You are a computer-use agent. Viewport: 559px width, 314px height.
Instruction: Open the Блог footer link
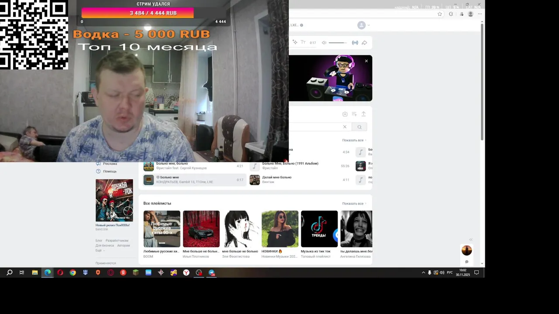pyautogui.click(x=99, y=241)
